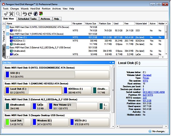Undo the last operation with the toolbar arrow
Viewport: 171px width, 136px height.
(x=25, y=14)
